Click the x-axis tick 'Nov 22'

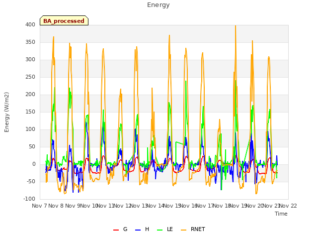click(x=288, y=206)
